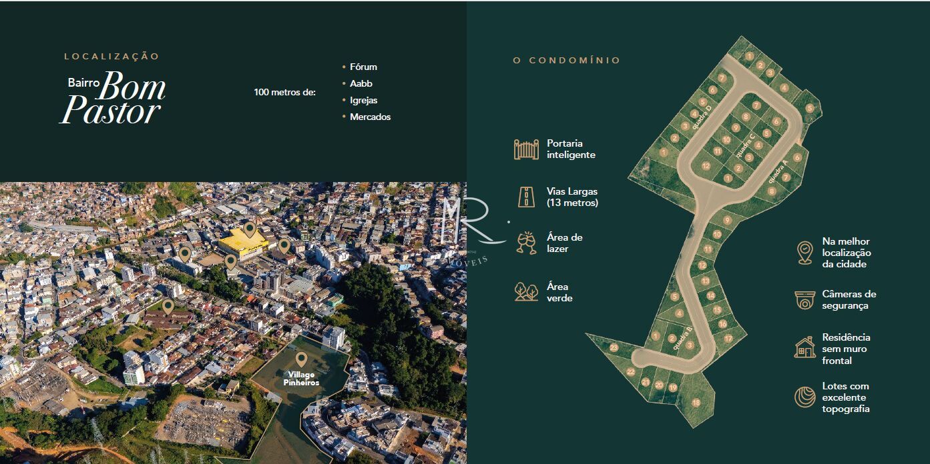Select the Área de lazer toasting glasses icon

coord(526,243)
